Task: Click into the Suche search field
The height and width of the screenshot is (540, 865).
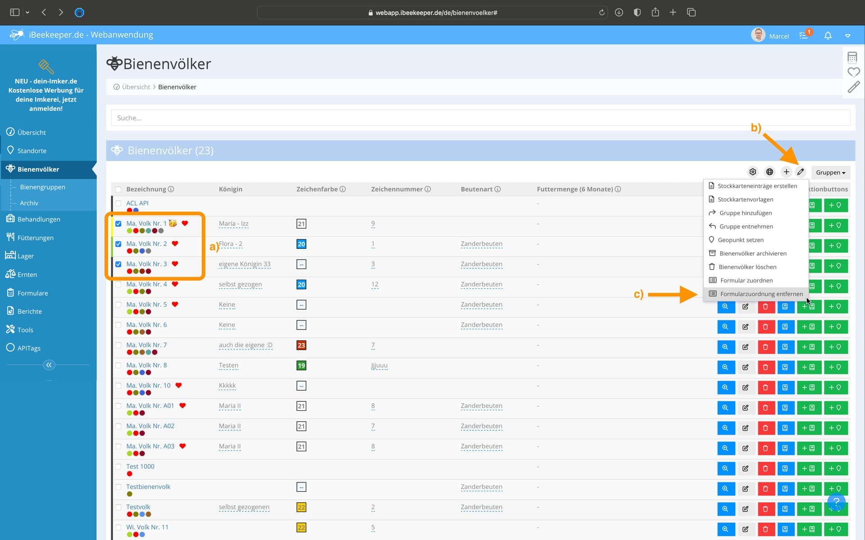Action: (x=480, y=118)
